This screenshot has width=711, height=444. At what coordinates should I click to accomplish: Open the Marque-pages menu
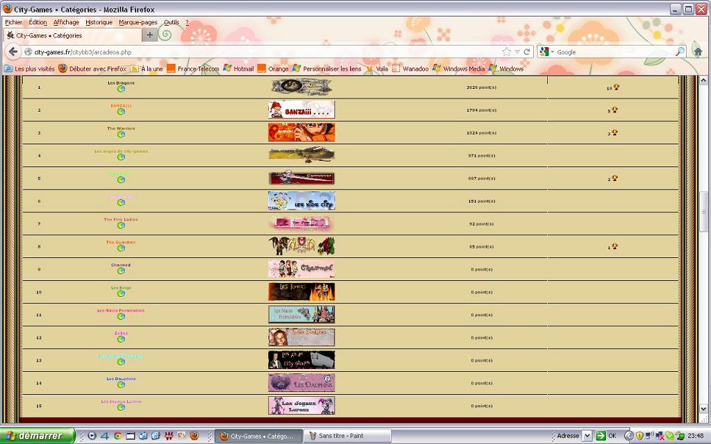click(138, 22)
